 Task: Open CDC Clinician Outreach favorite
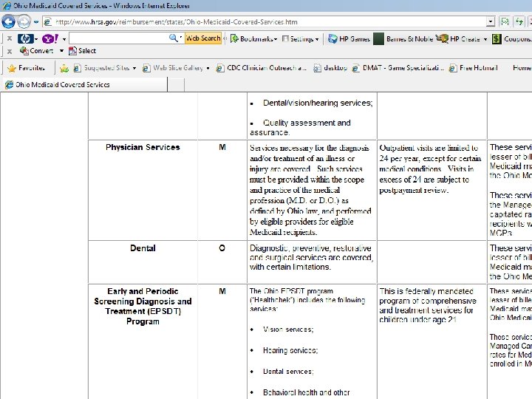pos(262,68)
